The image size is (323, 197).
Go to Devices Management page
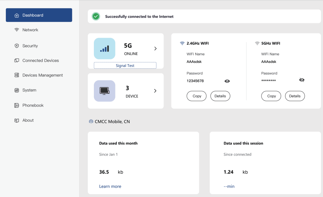click(43, 75)
